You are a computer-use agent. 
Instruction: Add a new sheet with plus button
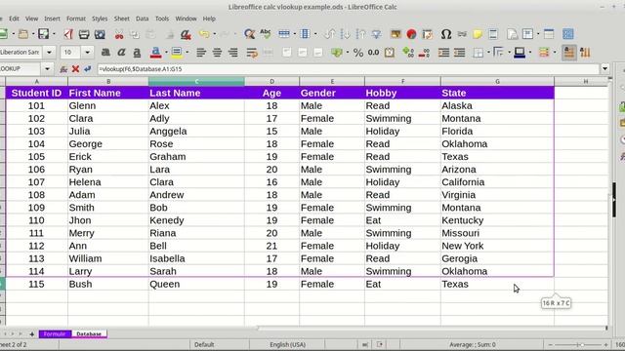coord(31,334)
